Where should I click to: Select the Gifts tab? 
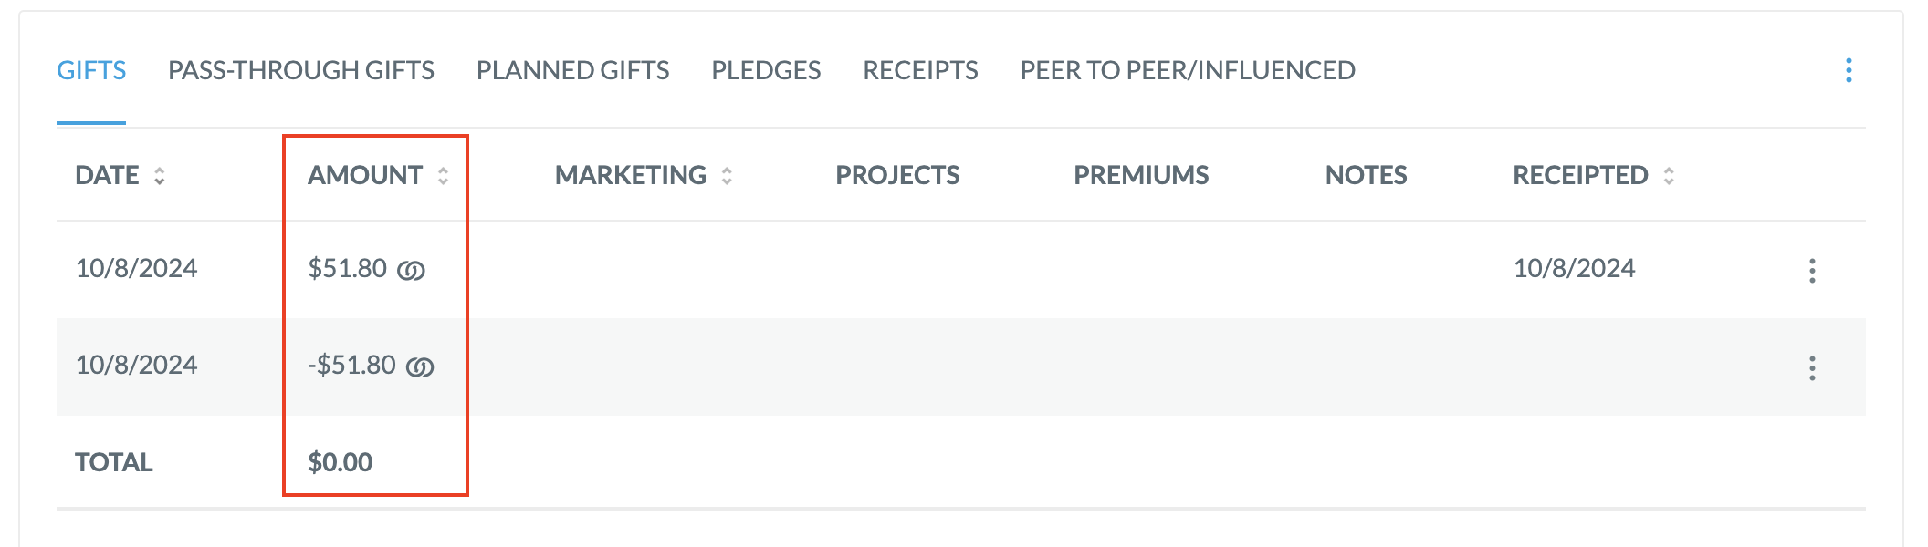91,70
